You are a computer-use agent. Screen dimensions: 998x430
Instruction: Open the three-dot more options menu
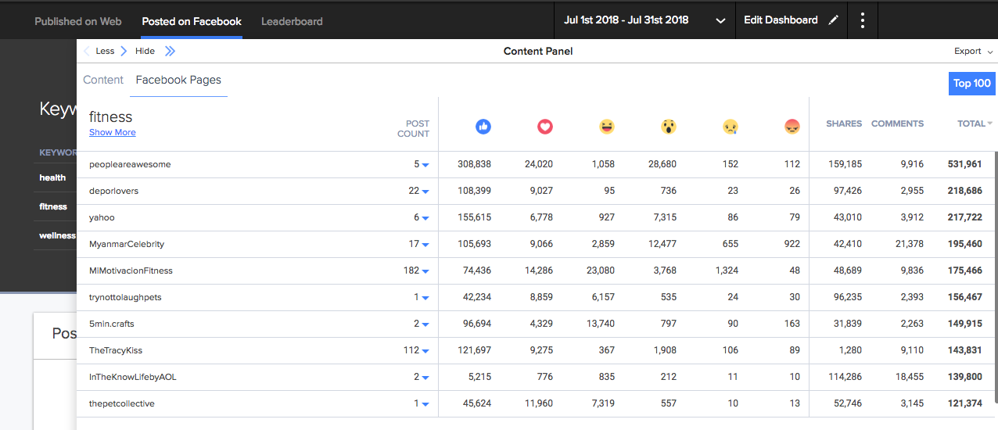click(863, 20)
